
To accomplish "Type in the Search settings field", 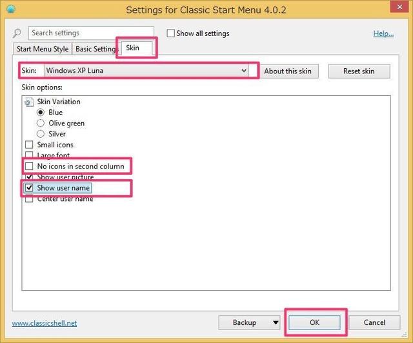I will pos(90,33).
